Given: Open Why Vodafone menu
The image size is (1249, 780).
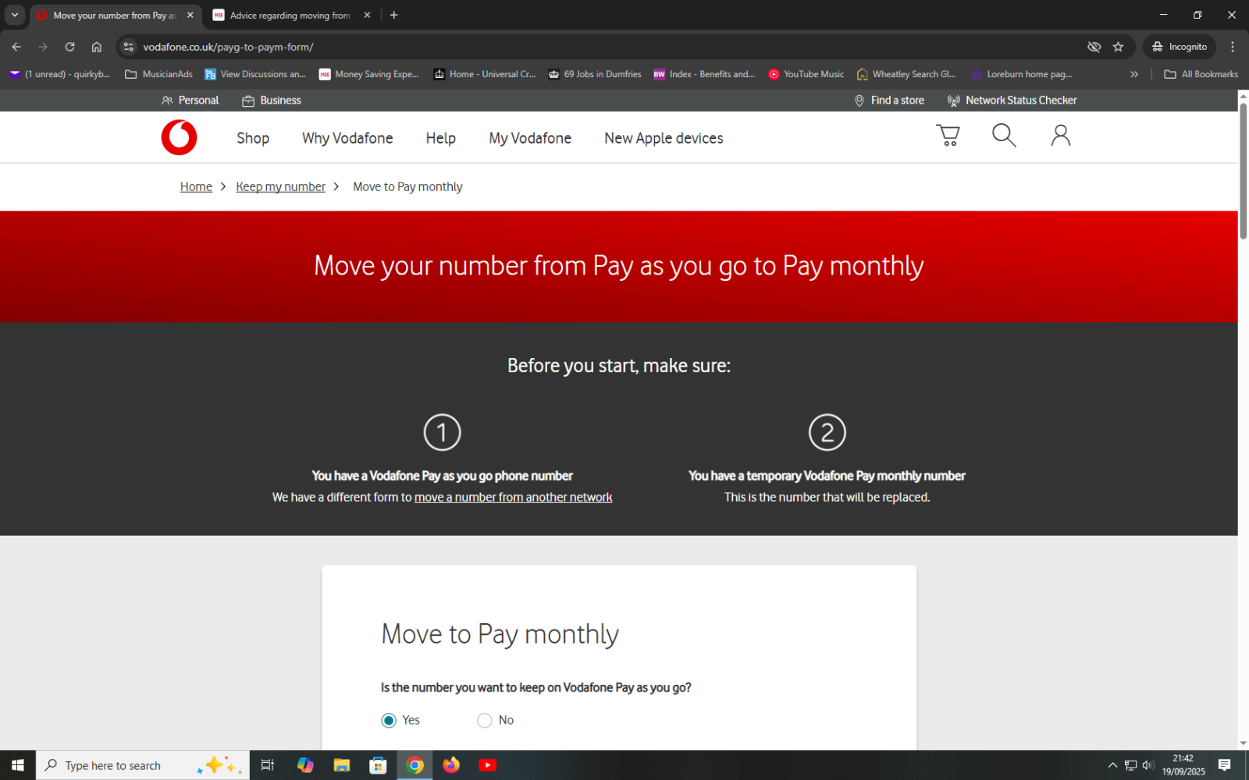Looking at the screenshot, I should pyautogui.click(x=347, y=138).
